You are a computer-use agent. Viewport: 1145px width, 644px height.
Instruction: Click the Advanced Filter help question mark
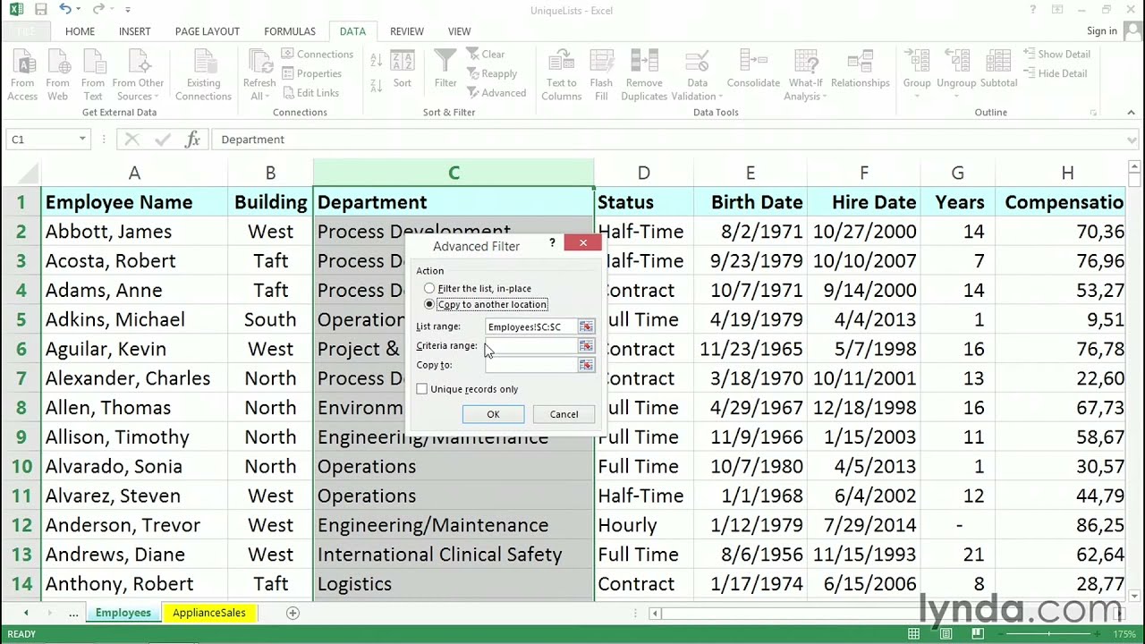point(552,242)
